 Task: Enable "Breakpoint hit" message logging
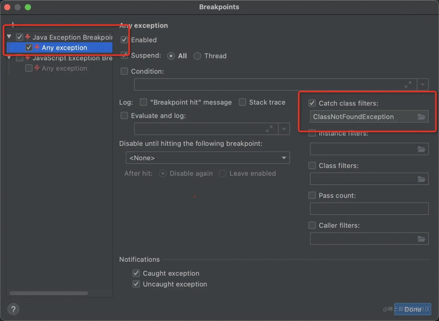pyautogui.click(x=143, y=102)
